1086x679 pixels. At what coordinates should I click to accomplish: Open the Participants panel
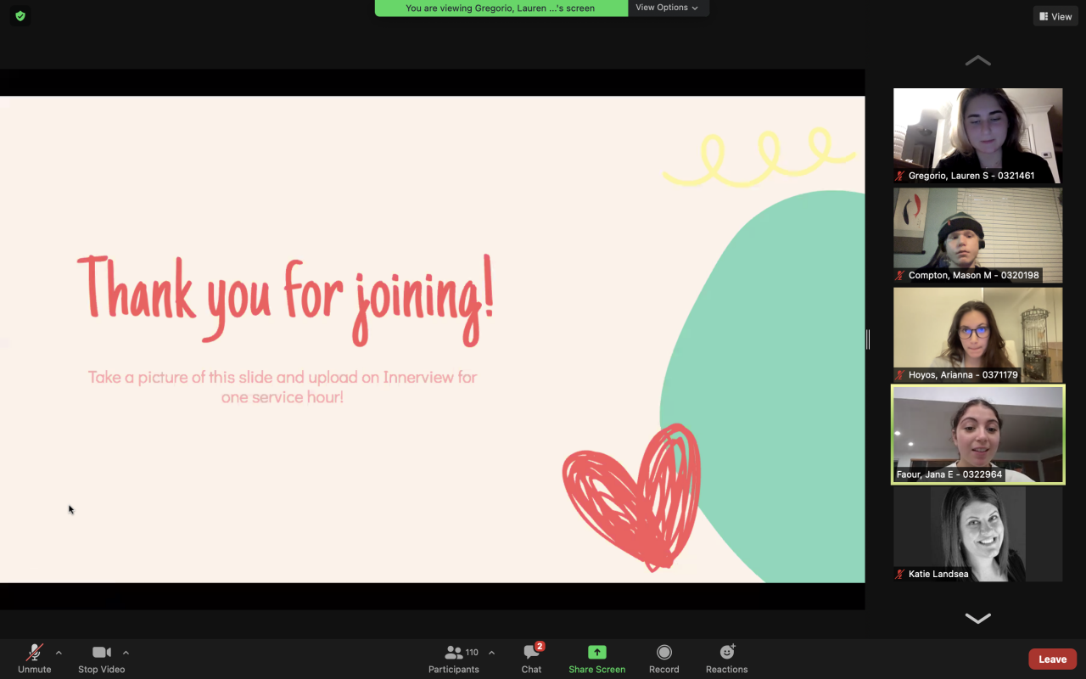click(x=454, y=659)
